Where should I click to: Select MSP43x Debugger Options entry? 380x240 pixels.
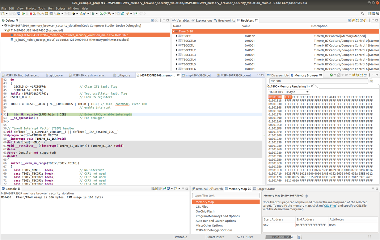214,230
